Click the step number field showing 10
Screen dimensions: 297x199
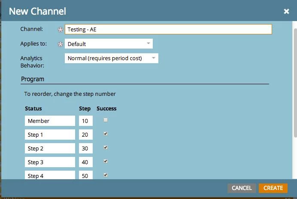coord(86,121)
